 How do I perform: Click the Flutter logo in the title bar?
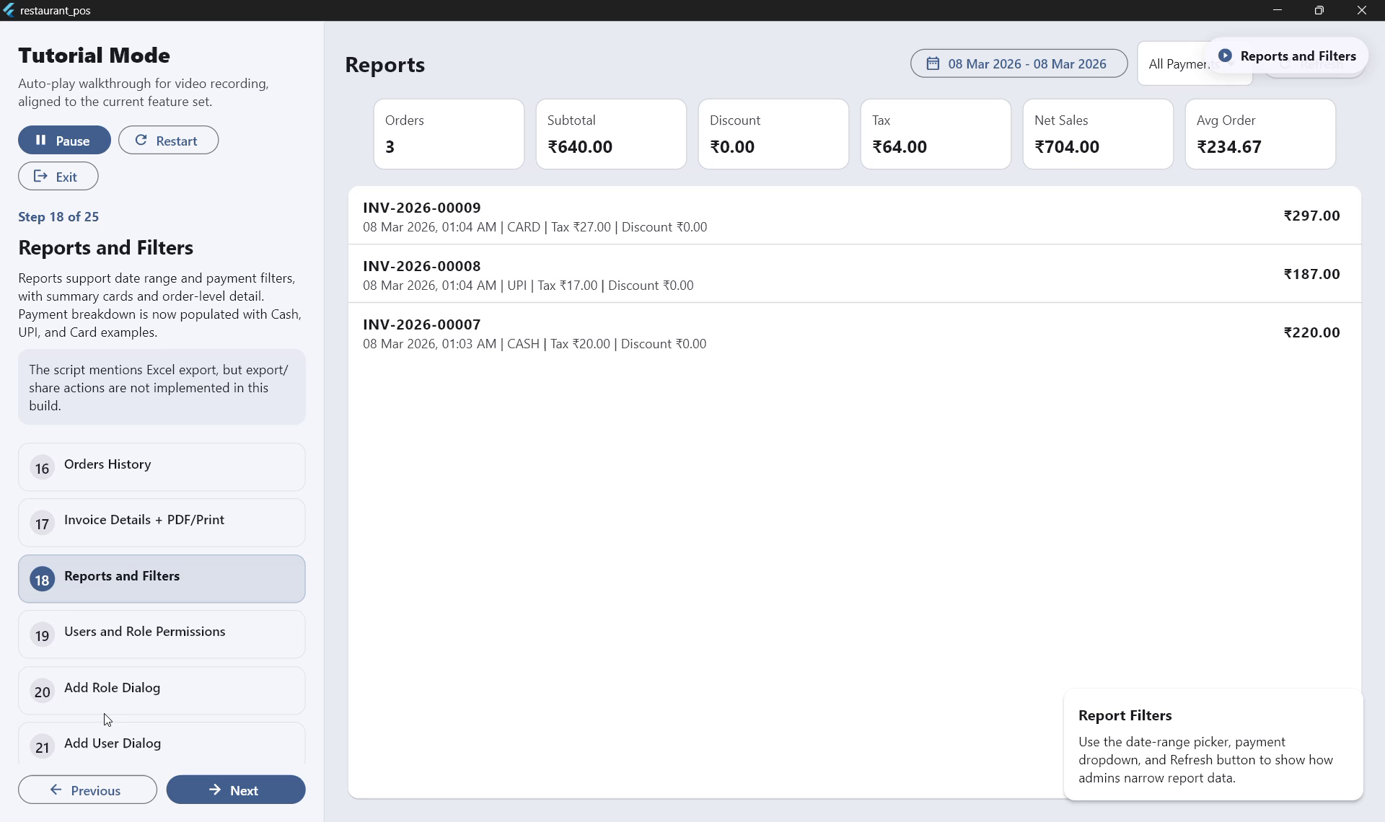(x=10, y=10)
